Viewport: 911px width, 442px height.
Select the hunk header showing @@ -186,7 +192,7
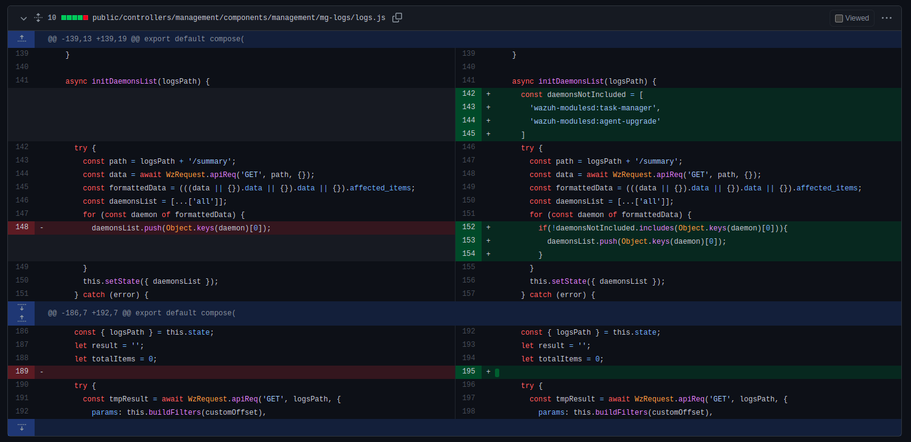pos(142,312)
